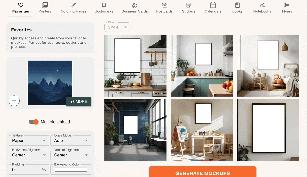Open the Background Color swatch

coord(71,169)
